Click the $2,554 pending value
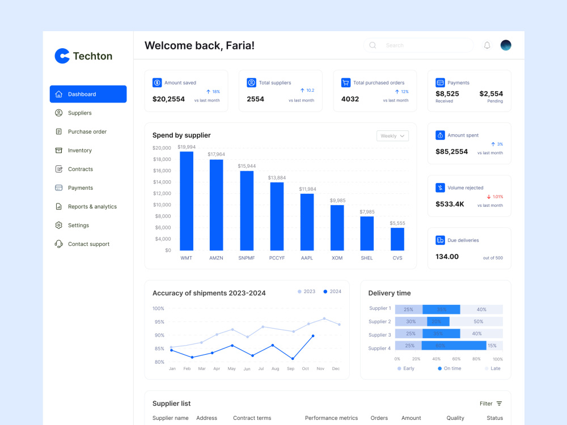567x425 pixels. 491,93
